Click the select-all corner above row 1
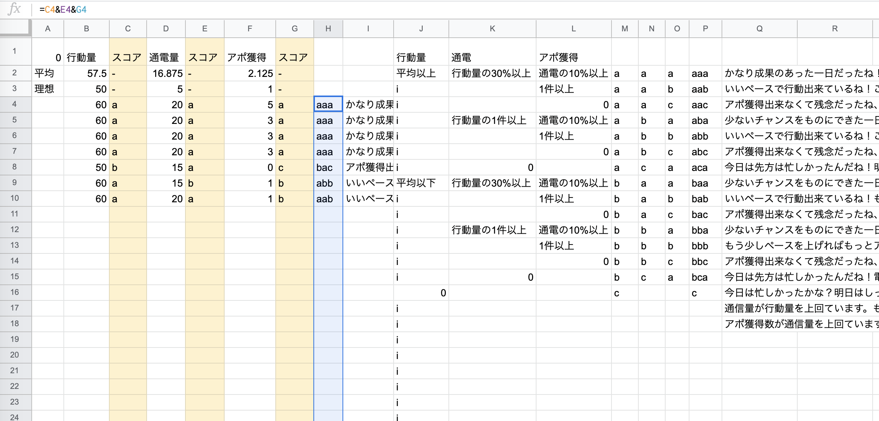The height and width of the screenshot is (421, 879). [15, 28]
